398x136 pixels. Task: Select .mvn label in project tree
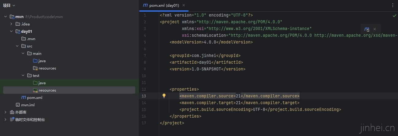click(x=31, y=39)
